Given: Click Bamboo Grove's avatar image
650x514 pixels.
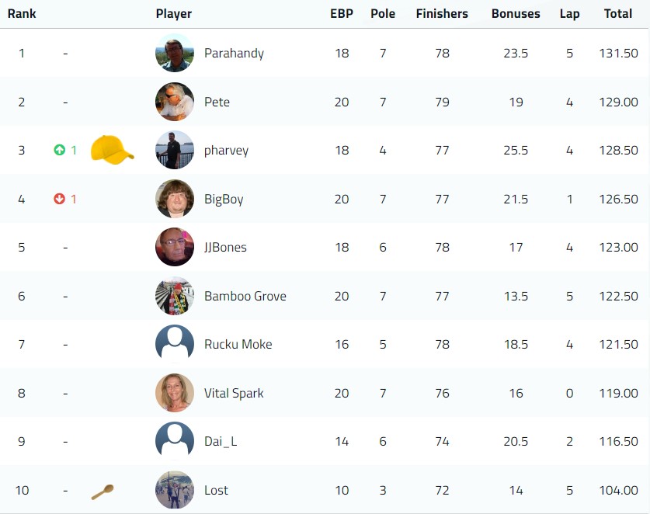Looking at the screenshot, I should click(x=175, y=296).
